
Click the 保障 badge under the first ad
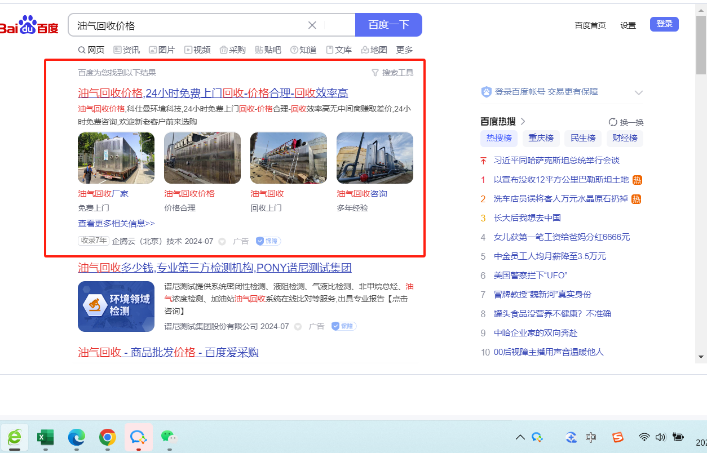(x=268, y=241)
